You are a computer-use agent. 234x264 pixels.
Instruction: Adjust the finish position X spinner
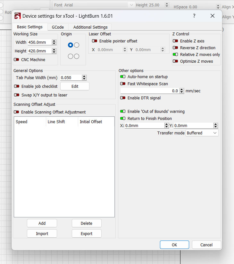coord(166,126)
